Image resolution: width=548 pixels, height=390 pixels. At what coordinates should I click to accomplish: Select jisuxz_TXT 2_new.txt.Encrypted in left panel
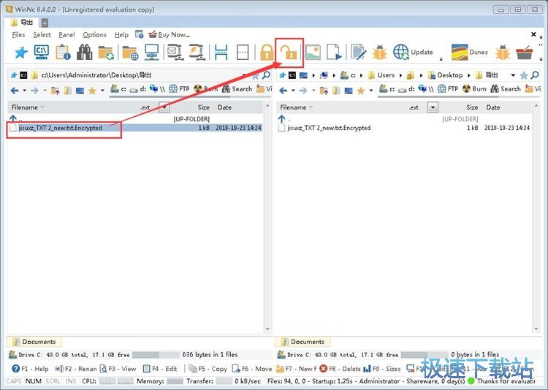click(x=135, y=128)
